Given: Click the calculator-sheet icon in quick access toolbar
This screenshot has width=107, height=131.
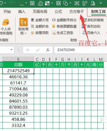Looking at the screenshot, I should pyautogui.click(x=32, y=3).
